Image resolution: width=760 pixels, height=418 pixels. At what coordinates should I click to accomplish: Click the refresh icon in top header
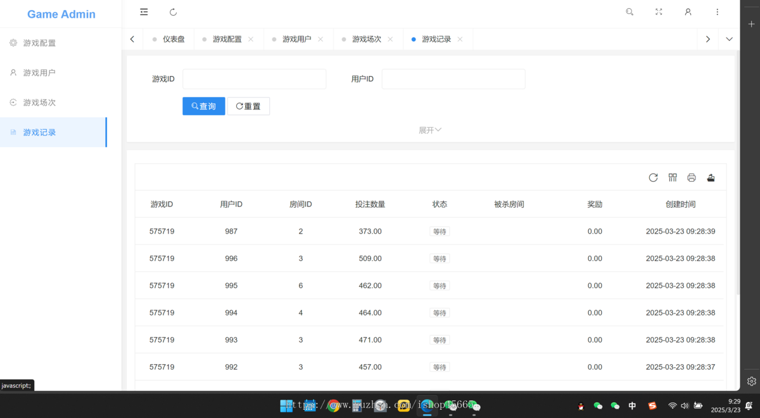click(x=174, y=12)
